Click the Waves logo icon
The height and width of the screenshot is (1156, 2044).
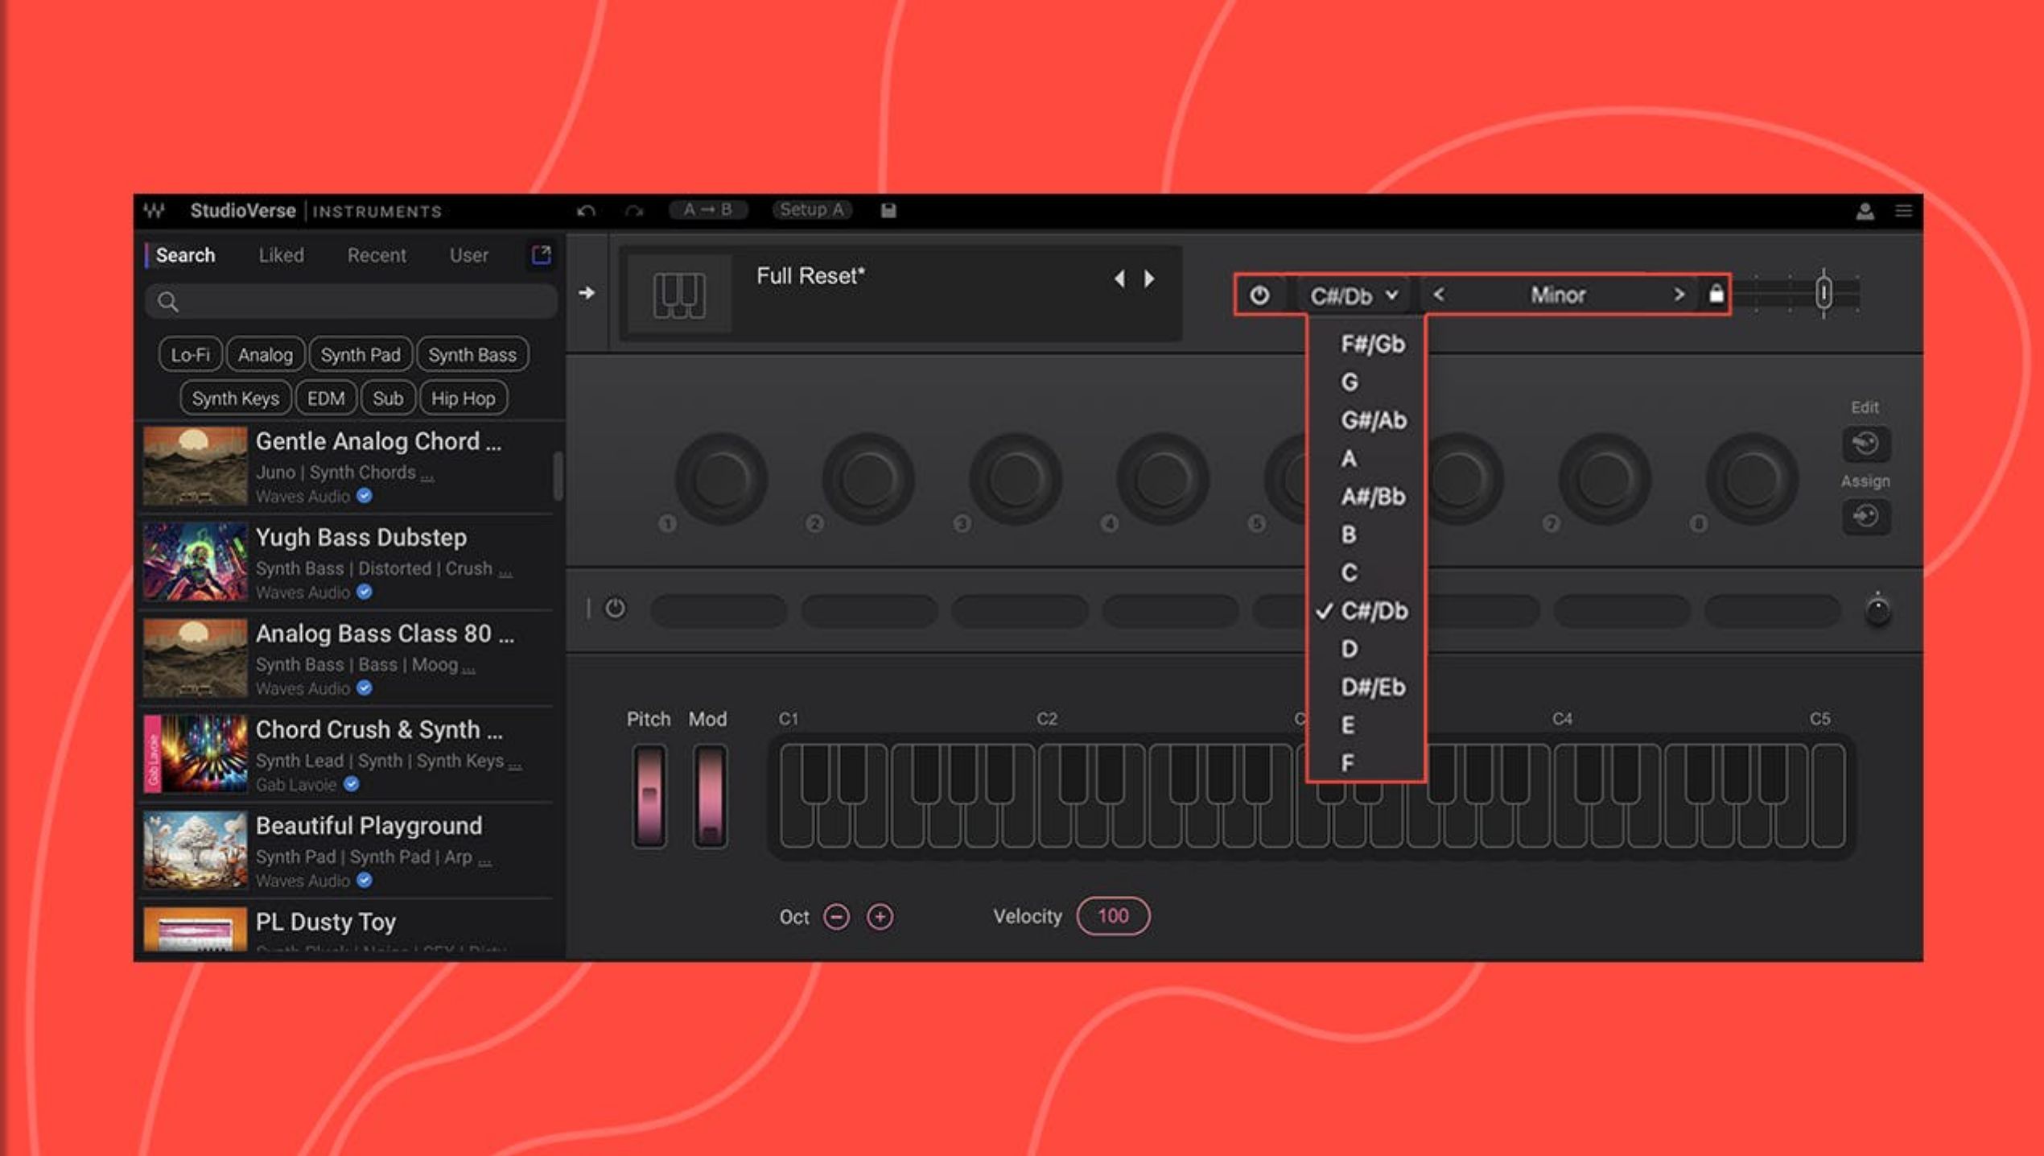tap(155, 211)
